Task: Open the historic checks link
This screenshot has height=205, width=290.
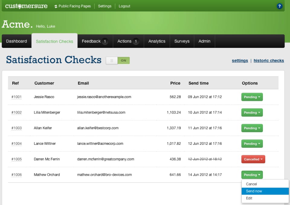Action: 269,61
